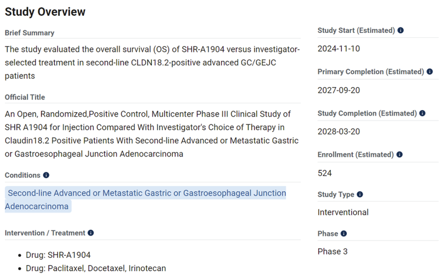The image size is (439, 276).
Task: Select the Interventional study type value
Action: pos(343,212)
